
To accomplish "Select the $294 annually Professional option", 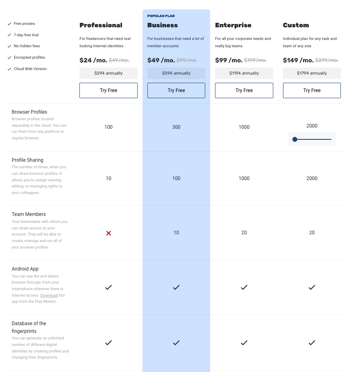I will pyautogui.click(x=108, y=73).
